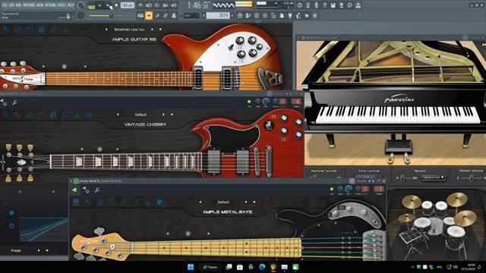Click the download tray icon in toolbar
The image size is (486, 273).
[x=358, y=5]
